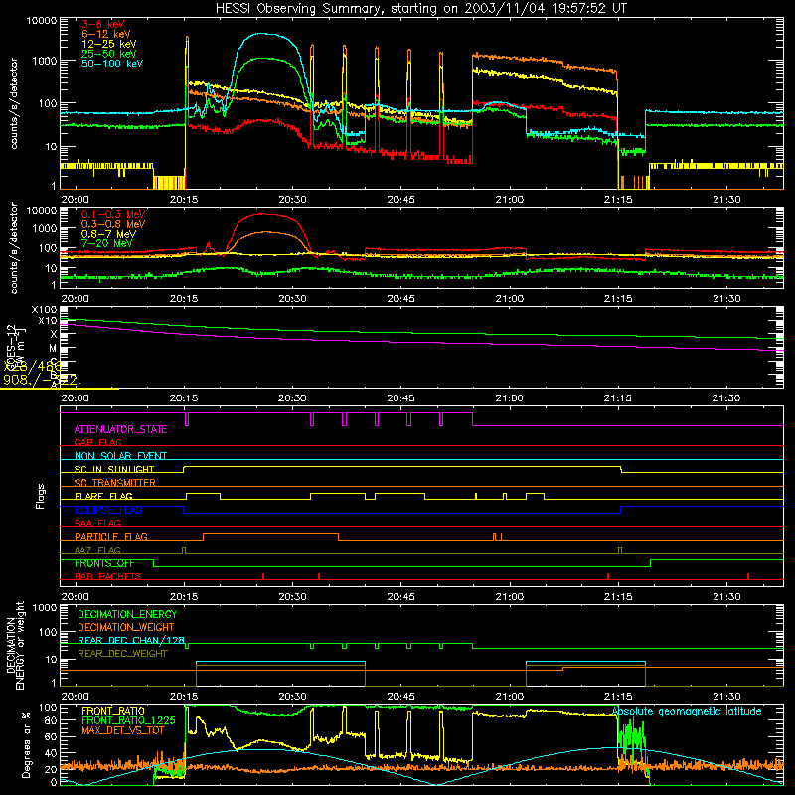The width and height of the screenshot is (795, 795).
Task: Click the first BAD_PACKETS red tick marker
Action: pos(263,576)
